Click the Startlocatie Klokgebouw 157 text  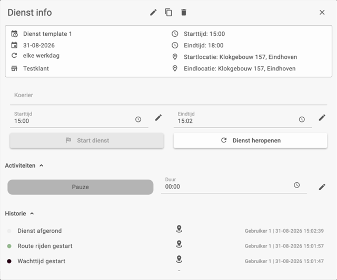240,57
